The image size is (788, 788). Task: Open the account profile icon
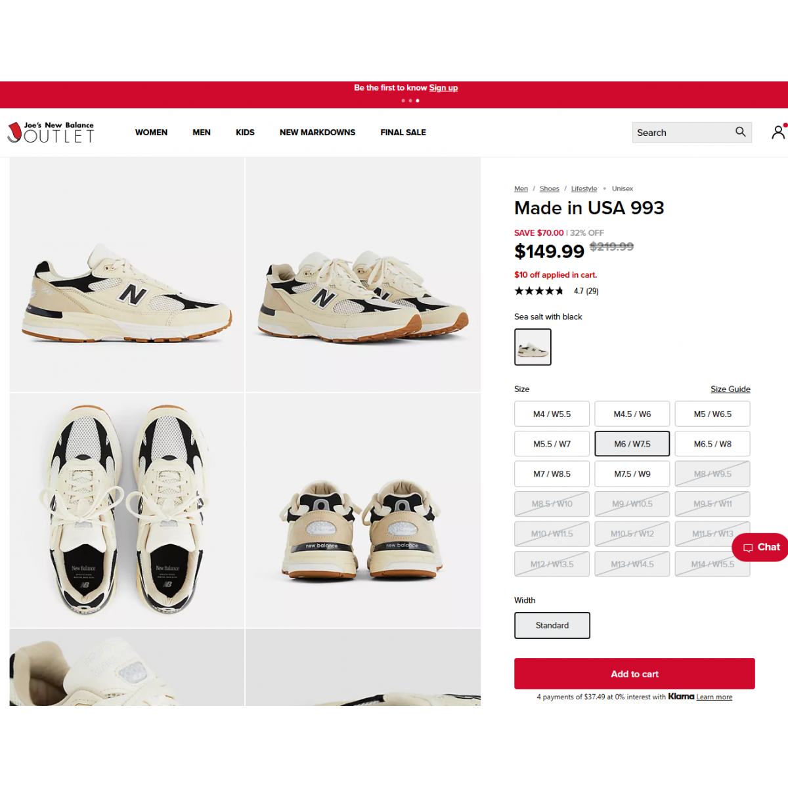778,132
